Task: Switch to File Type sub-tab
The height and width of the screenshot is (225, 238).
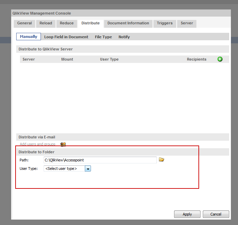Action: coord(103,37)
